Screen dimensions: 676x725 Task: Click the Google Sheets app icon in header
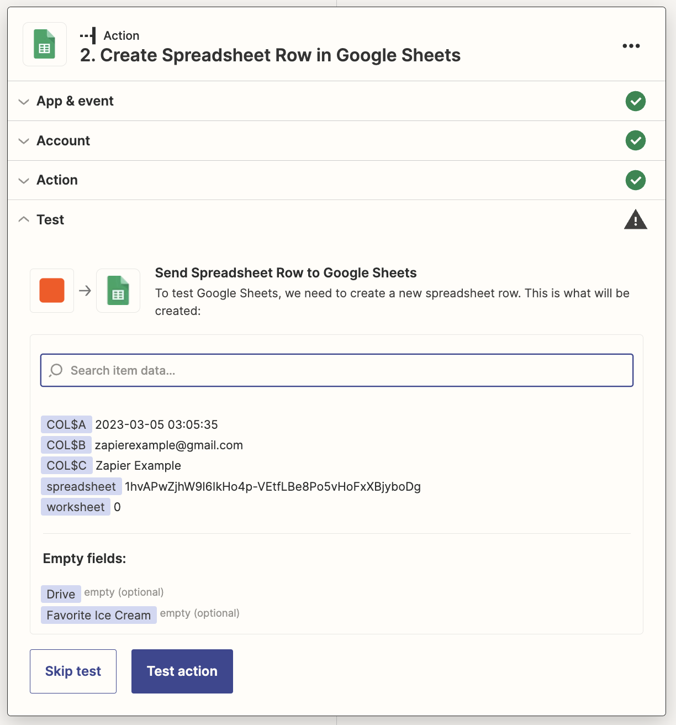45,44
